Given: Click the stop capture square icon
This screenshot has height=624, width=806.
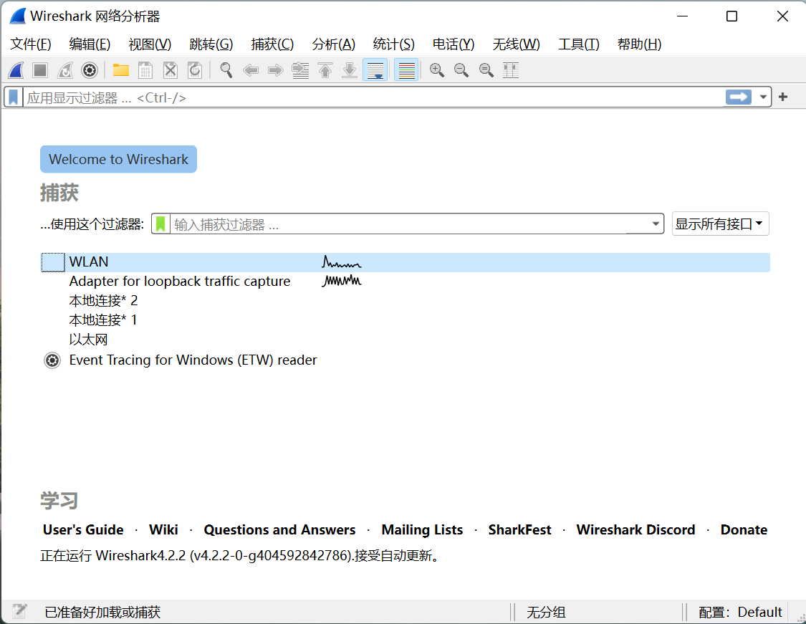Looking at the screenshot, I should (40, 70).
